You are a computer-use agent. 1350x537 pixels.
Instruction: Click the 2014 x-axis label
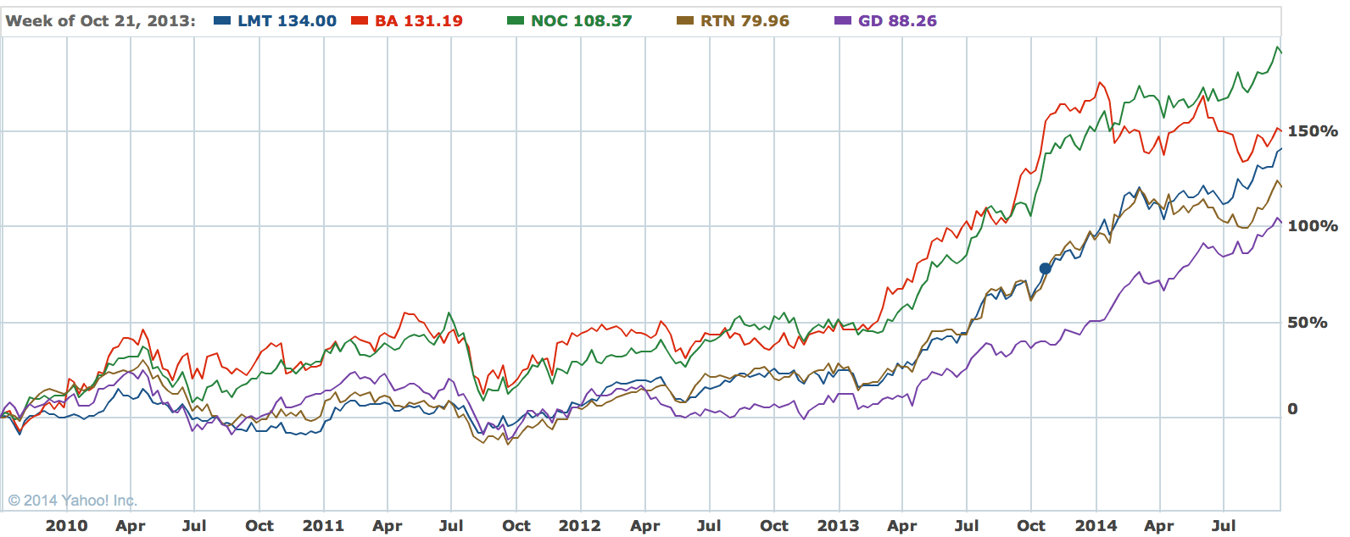[x=1096, y=525]
